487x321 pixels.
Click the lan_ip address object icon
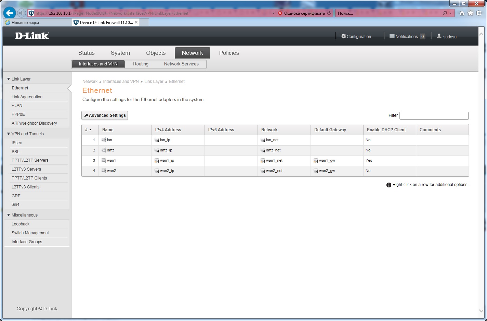[x=157, y=140]
